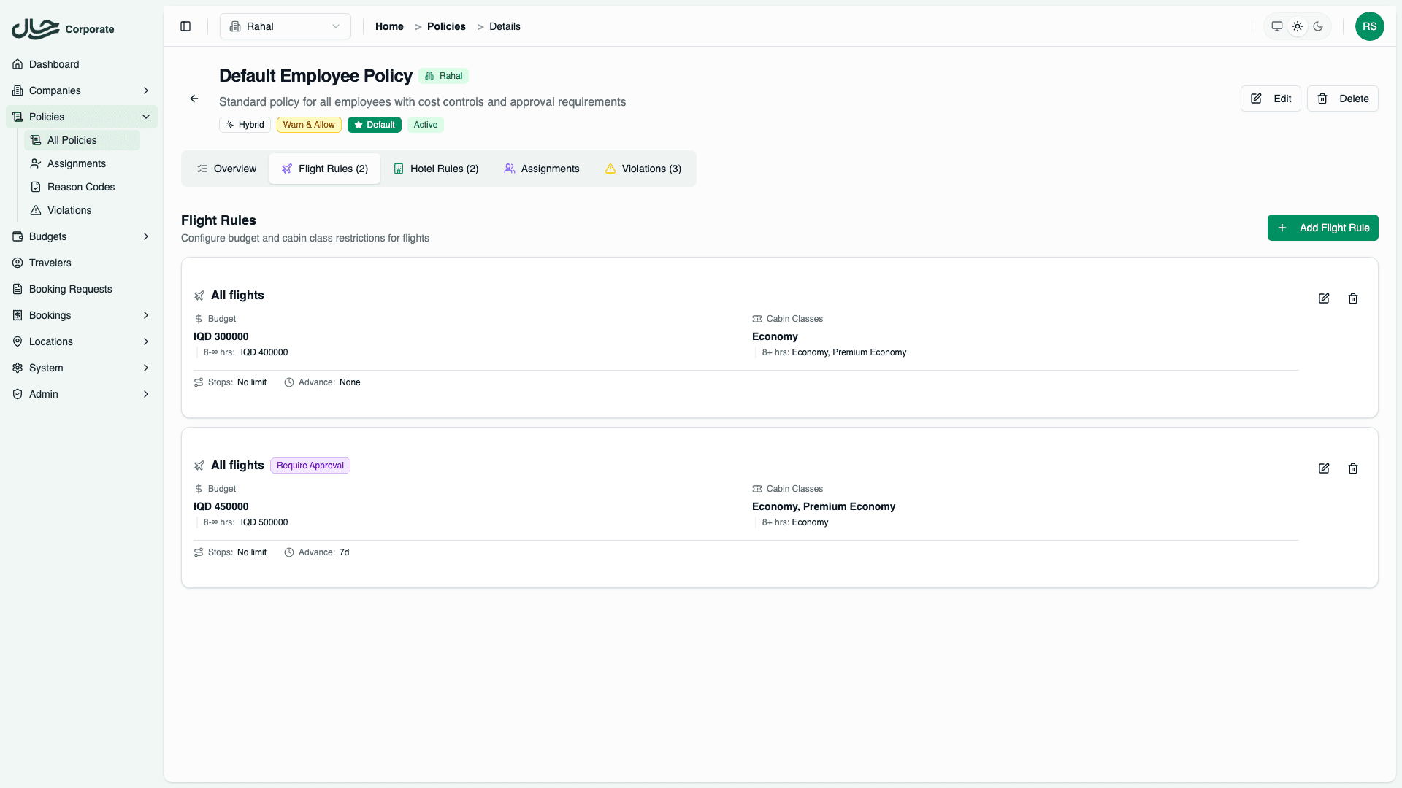Edit the first All flights rule
The height and width of the screenshot is (788, 1402).
1324,298
